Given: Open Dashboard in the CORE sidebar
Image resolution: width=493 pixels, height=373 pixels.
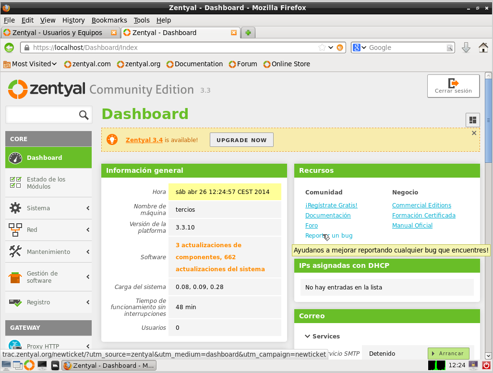Looking at the screenshot, I should (x=48, y=157).
